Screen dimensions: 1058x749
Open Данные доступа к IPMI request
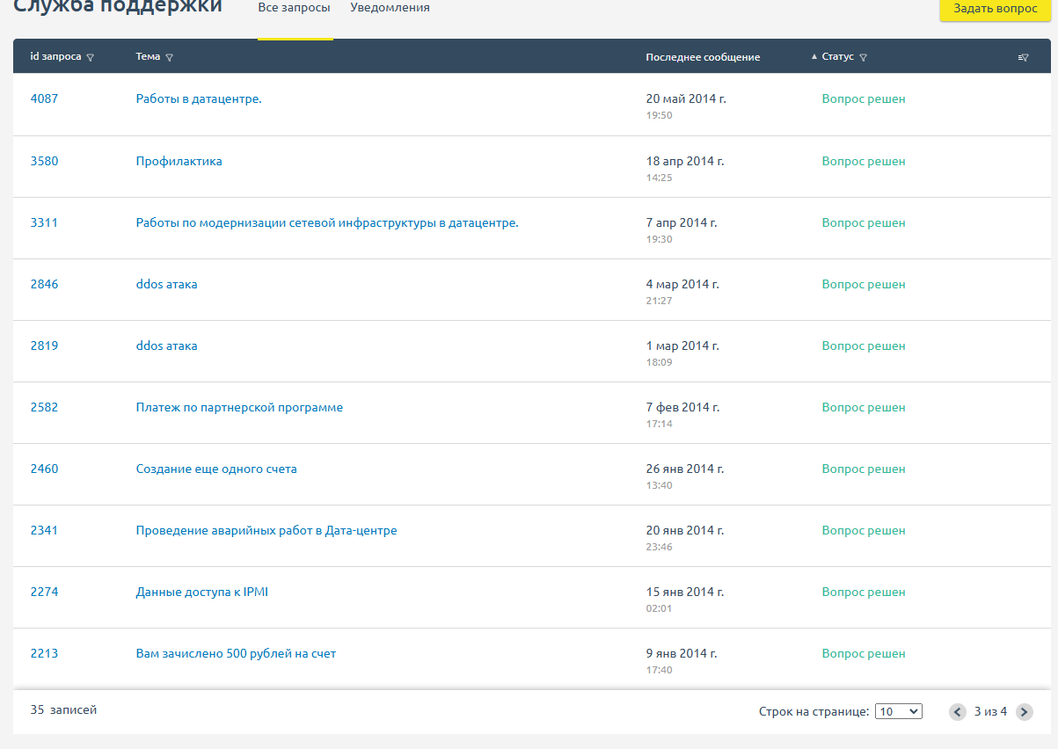pyautogui.click(x=201, y=593)
